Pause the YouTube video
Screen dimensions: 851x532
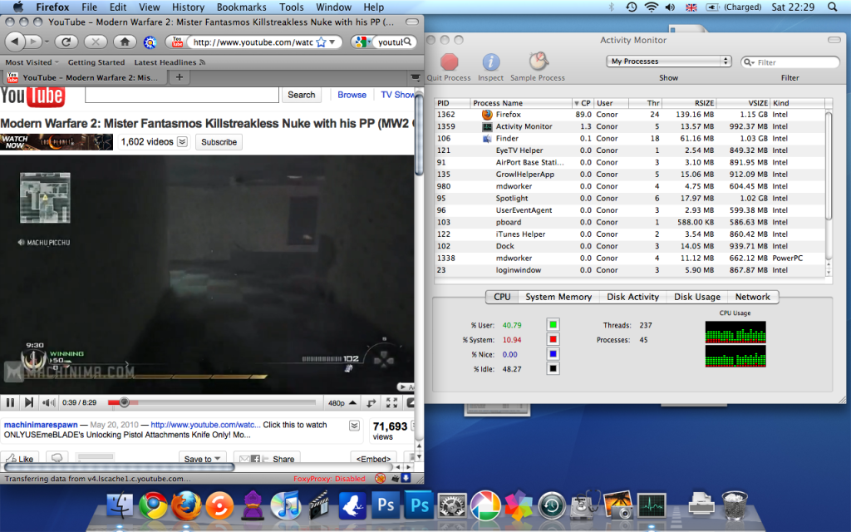(x=10, y=402)
